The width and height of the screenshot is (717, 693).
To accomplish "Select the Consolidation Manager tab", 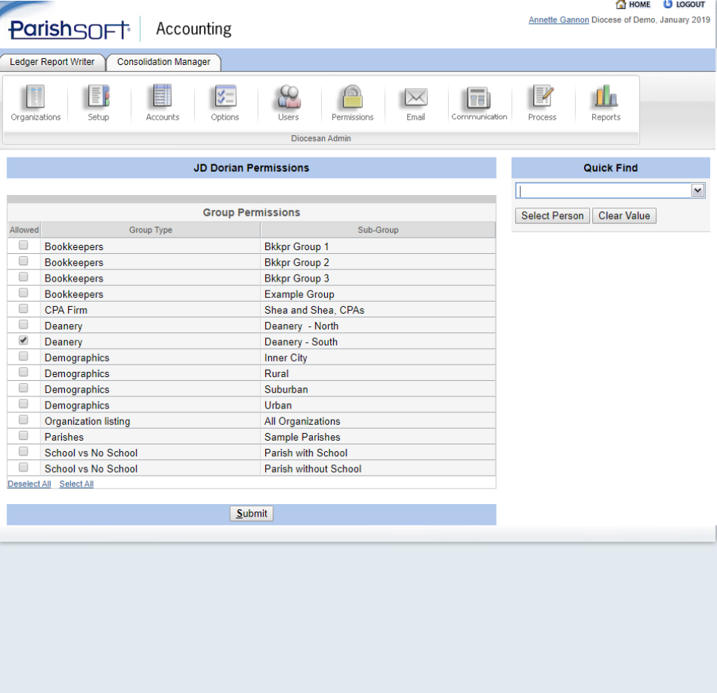I will pos(163,63).
